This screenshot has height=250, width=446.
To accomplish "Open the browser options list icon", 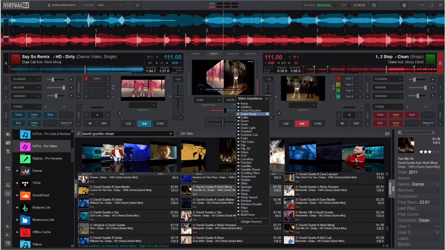I will [x=387, y=134].
